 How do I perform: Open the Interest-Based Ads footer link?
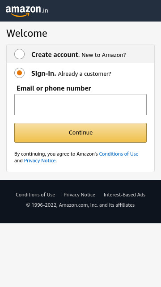tap(124, 195)
